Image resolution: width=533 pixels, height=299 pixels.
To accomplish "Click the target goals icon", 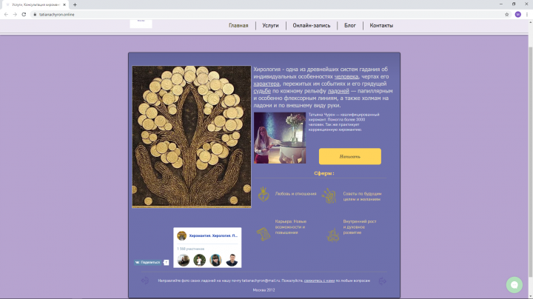I will click(x=329, y=195).
